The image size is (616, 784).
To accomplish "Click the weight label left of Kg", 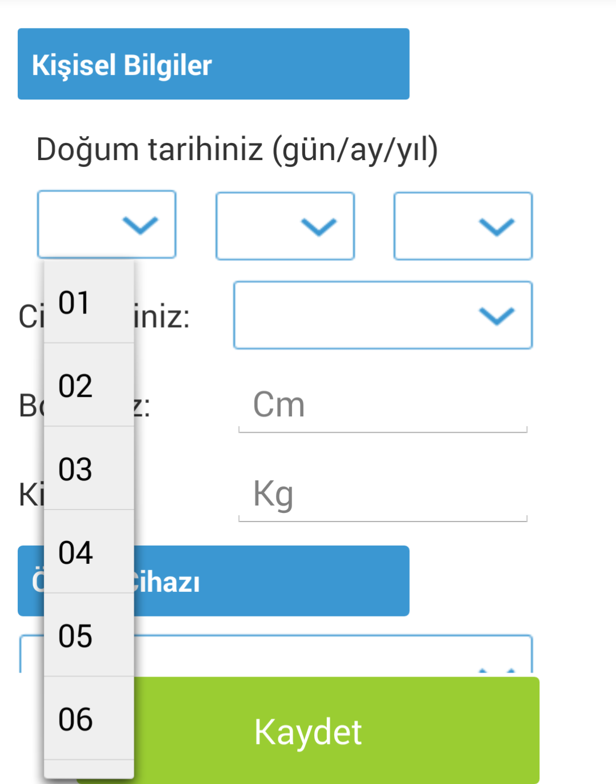I will coord(31,495).
